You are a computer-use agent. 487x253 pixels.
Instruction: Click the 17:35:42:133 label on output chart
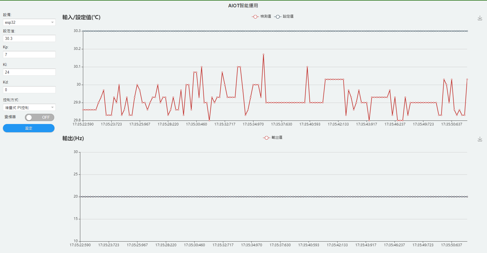(337, 245)
